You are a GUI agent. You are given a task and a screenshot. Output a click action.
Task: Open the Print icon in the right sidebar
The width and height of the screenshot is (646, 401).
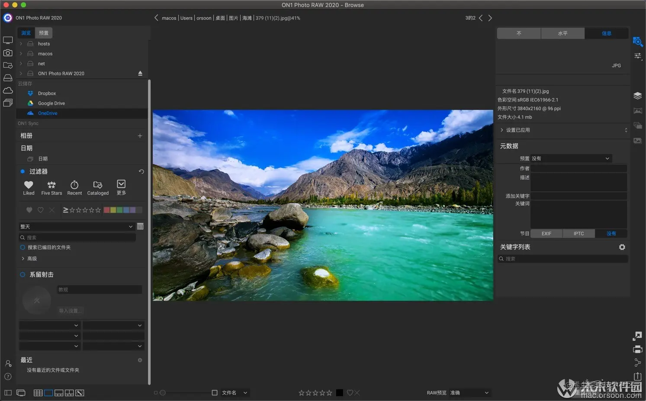click(638, 349)
